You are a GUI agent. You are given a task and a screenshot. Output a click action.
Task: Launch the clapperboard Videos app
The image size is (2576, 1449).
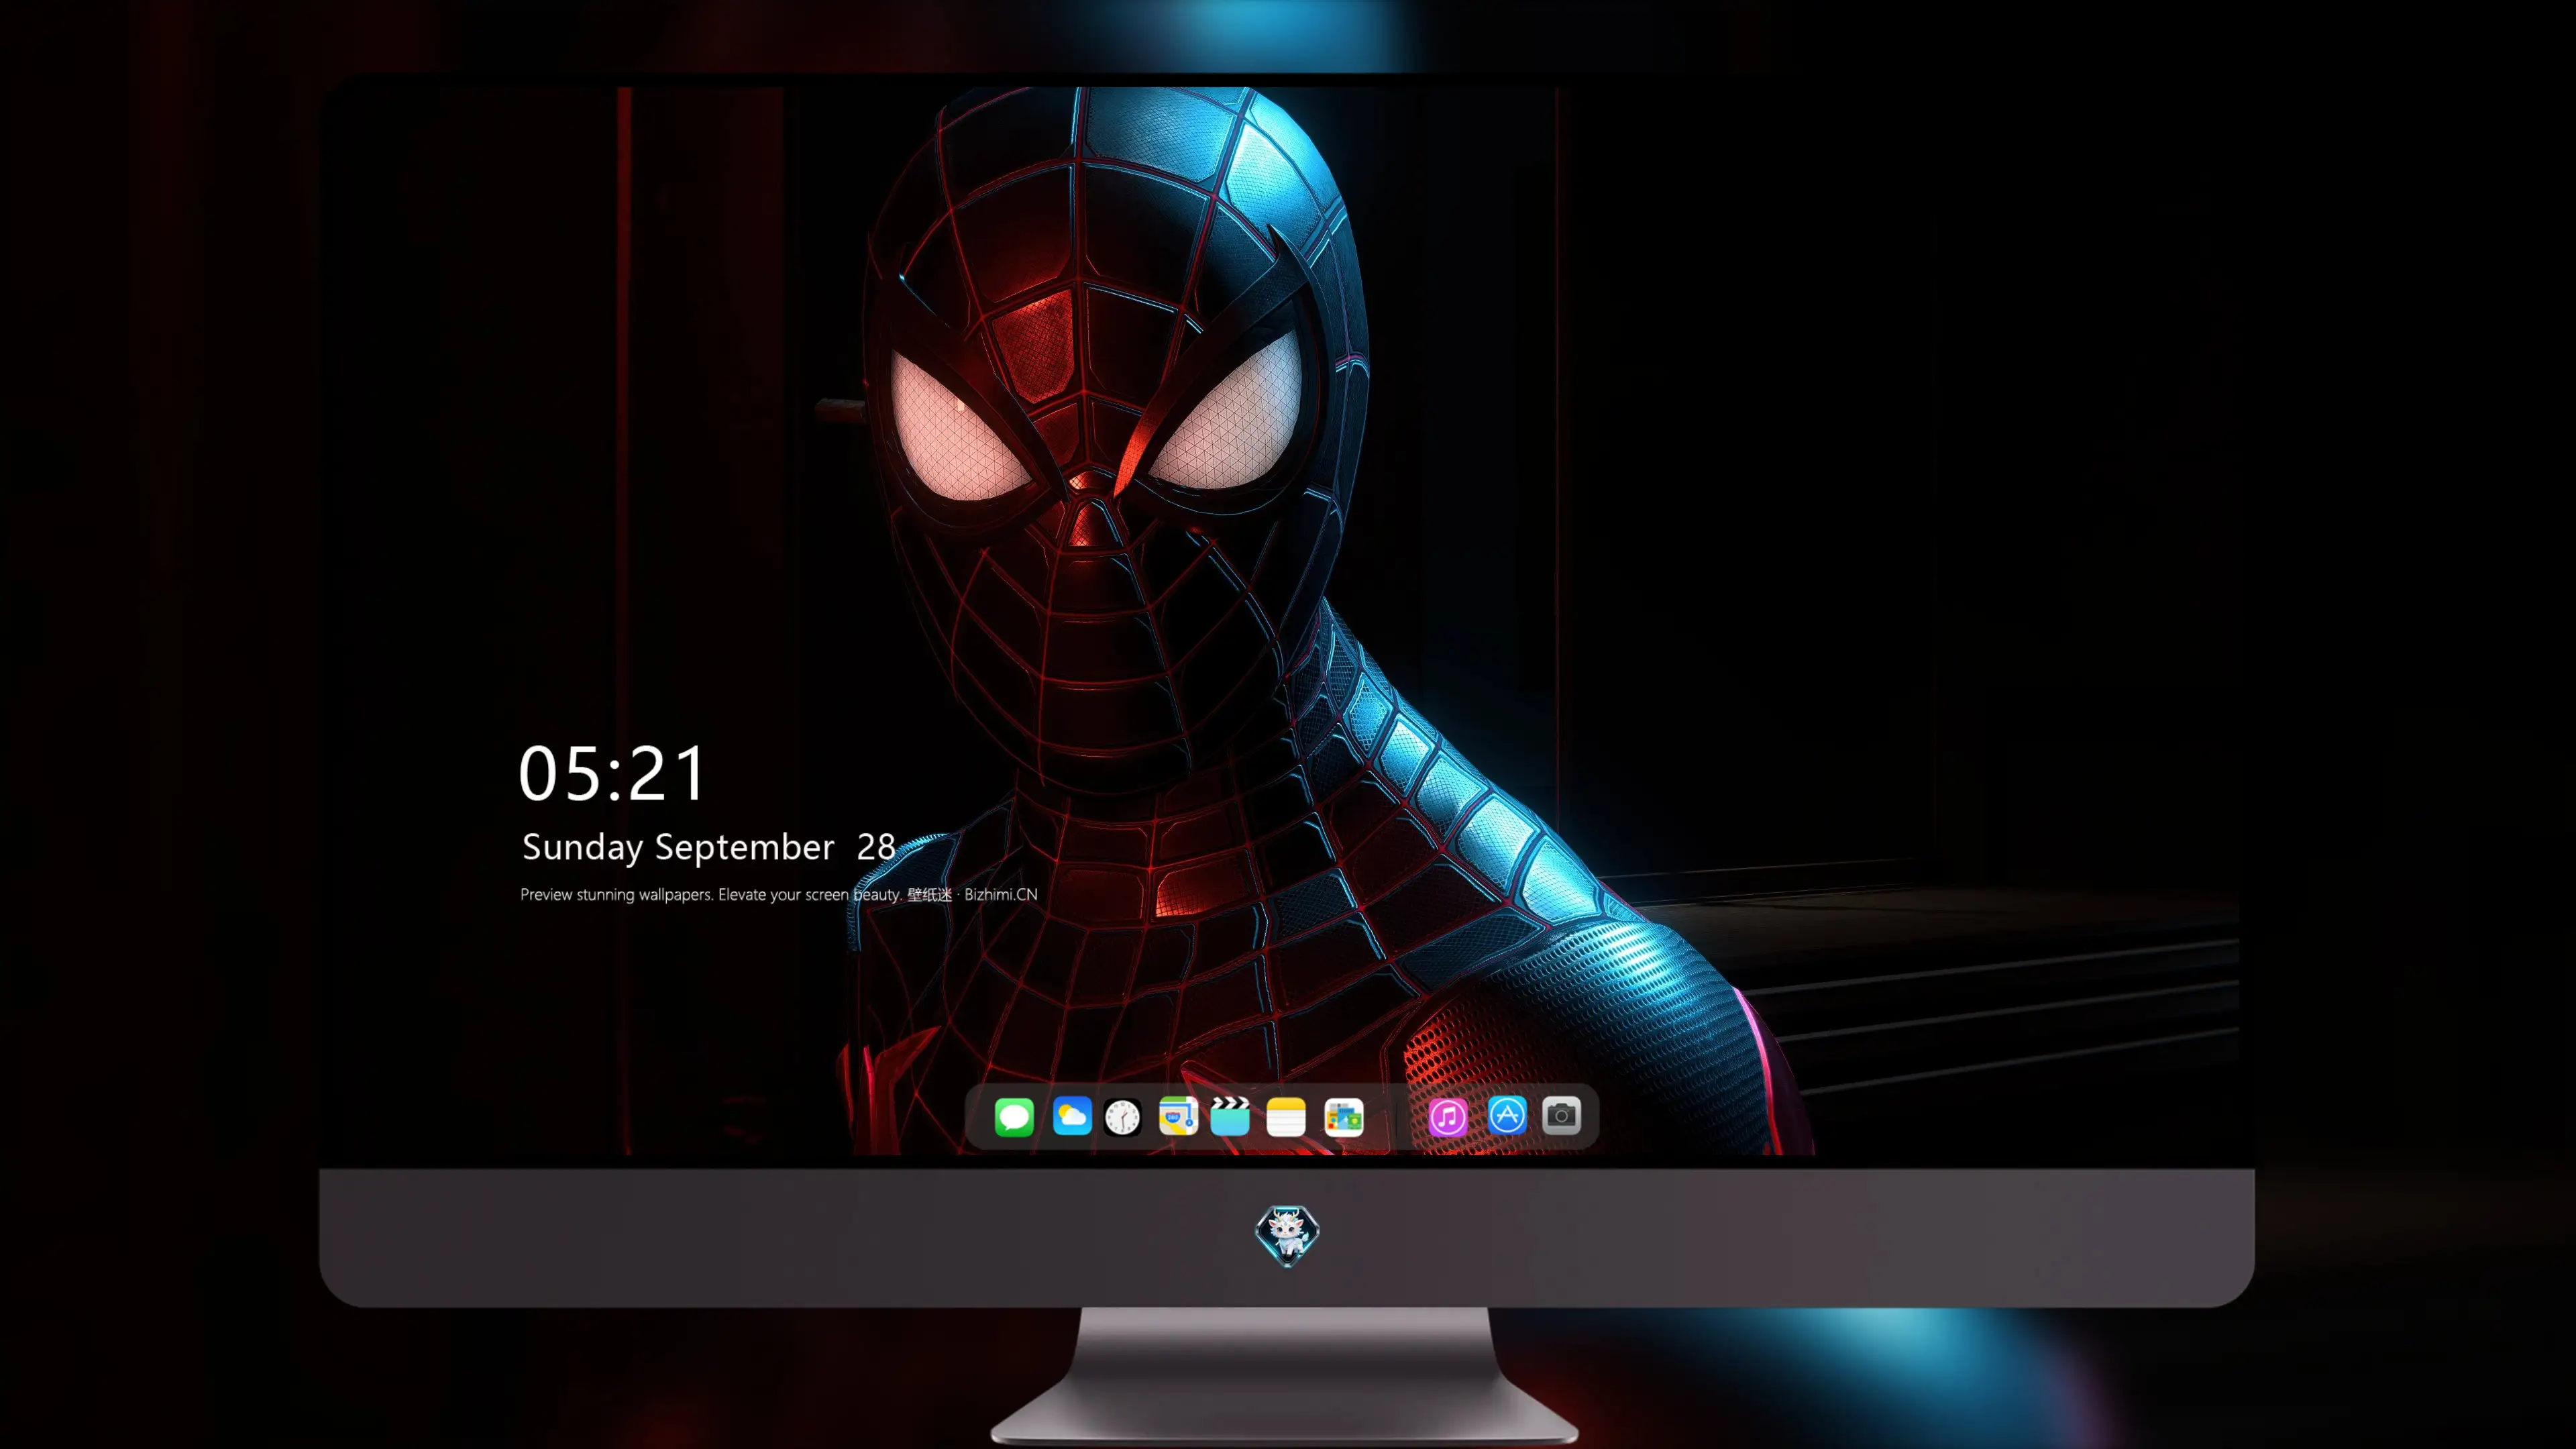point(1230,1116)
